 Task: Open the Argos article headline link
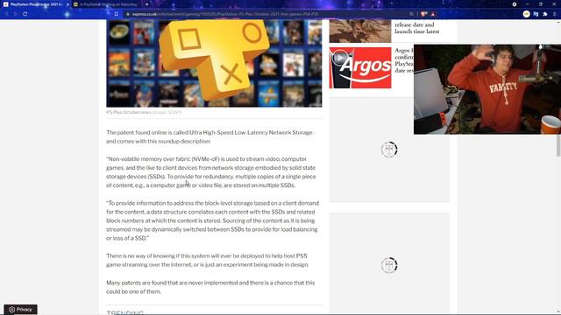[404, 60]
